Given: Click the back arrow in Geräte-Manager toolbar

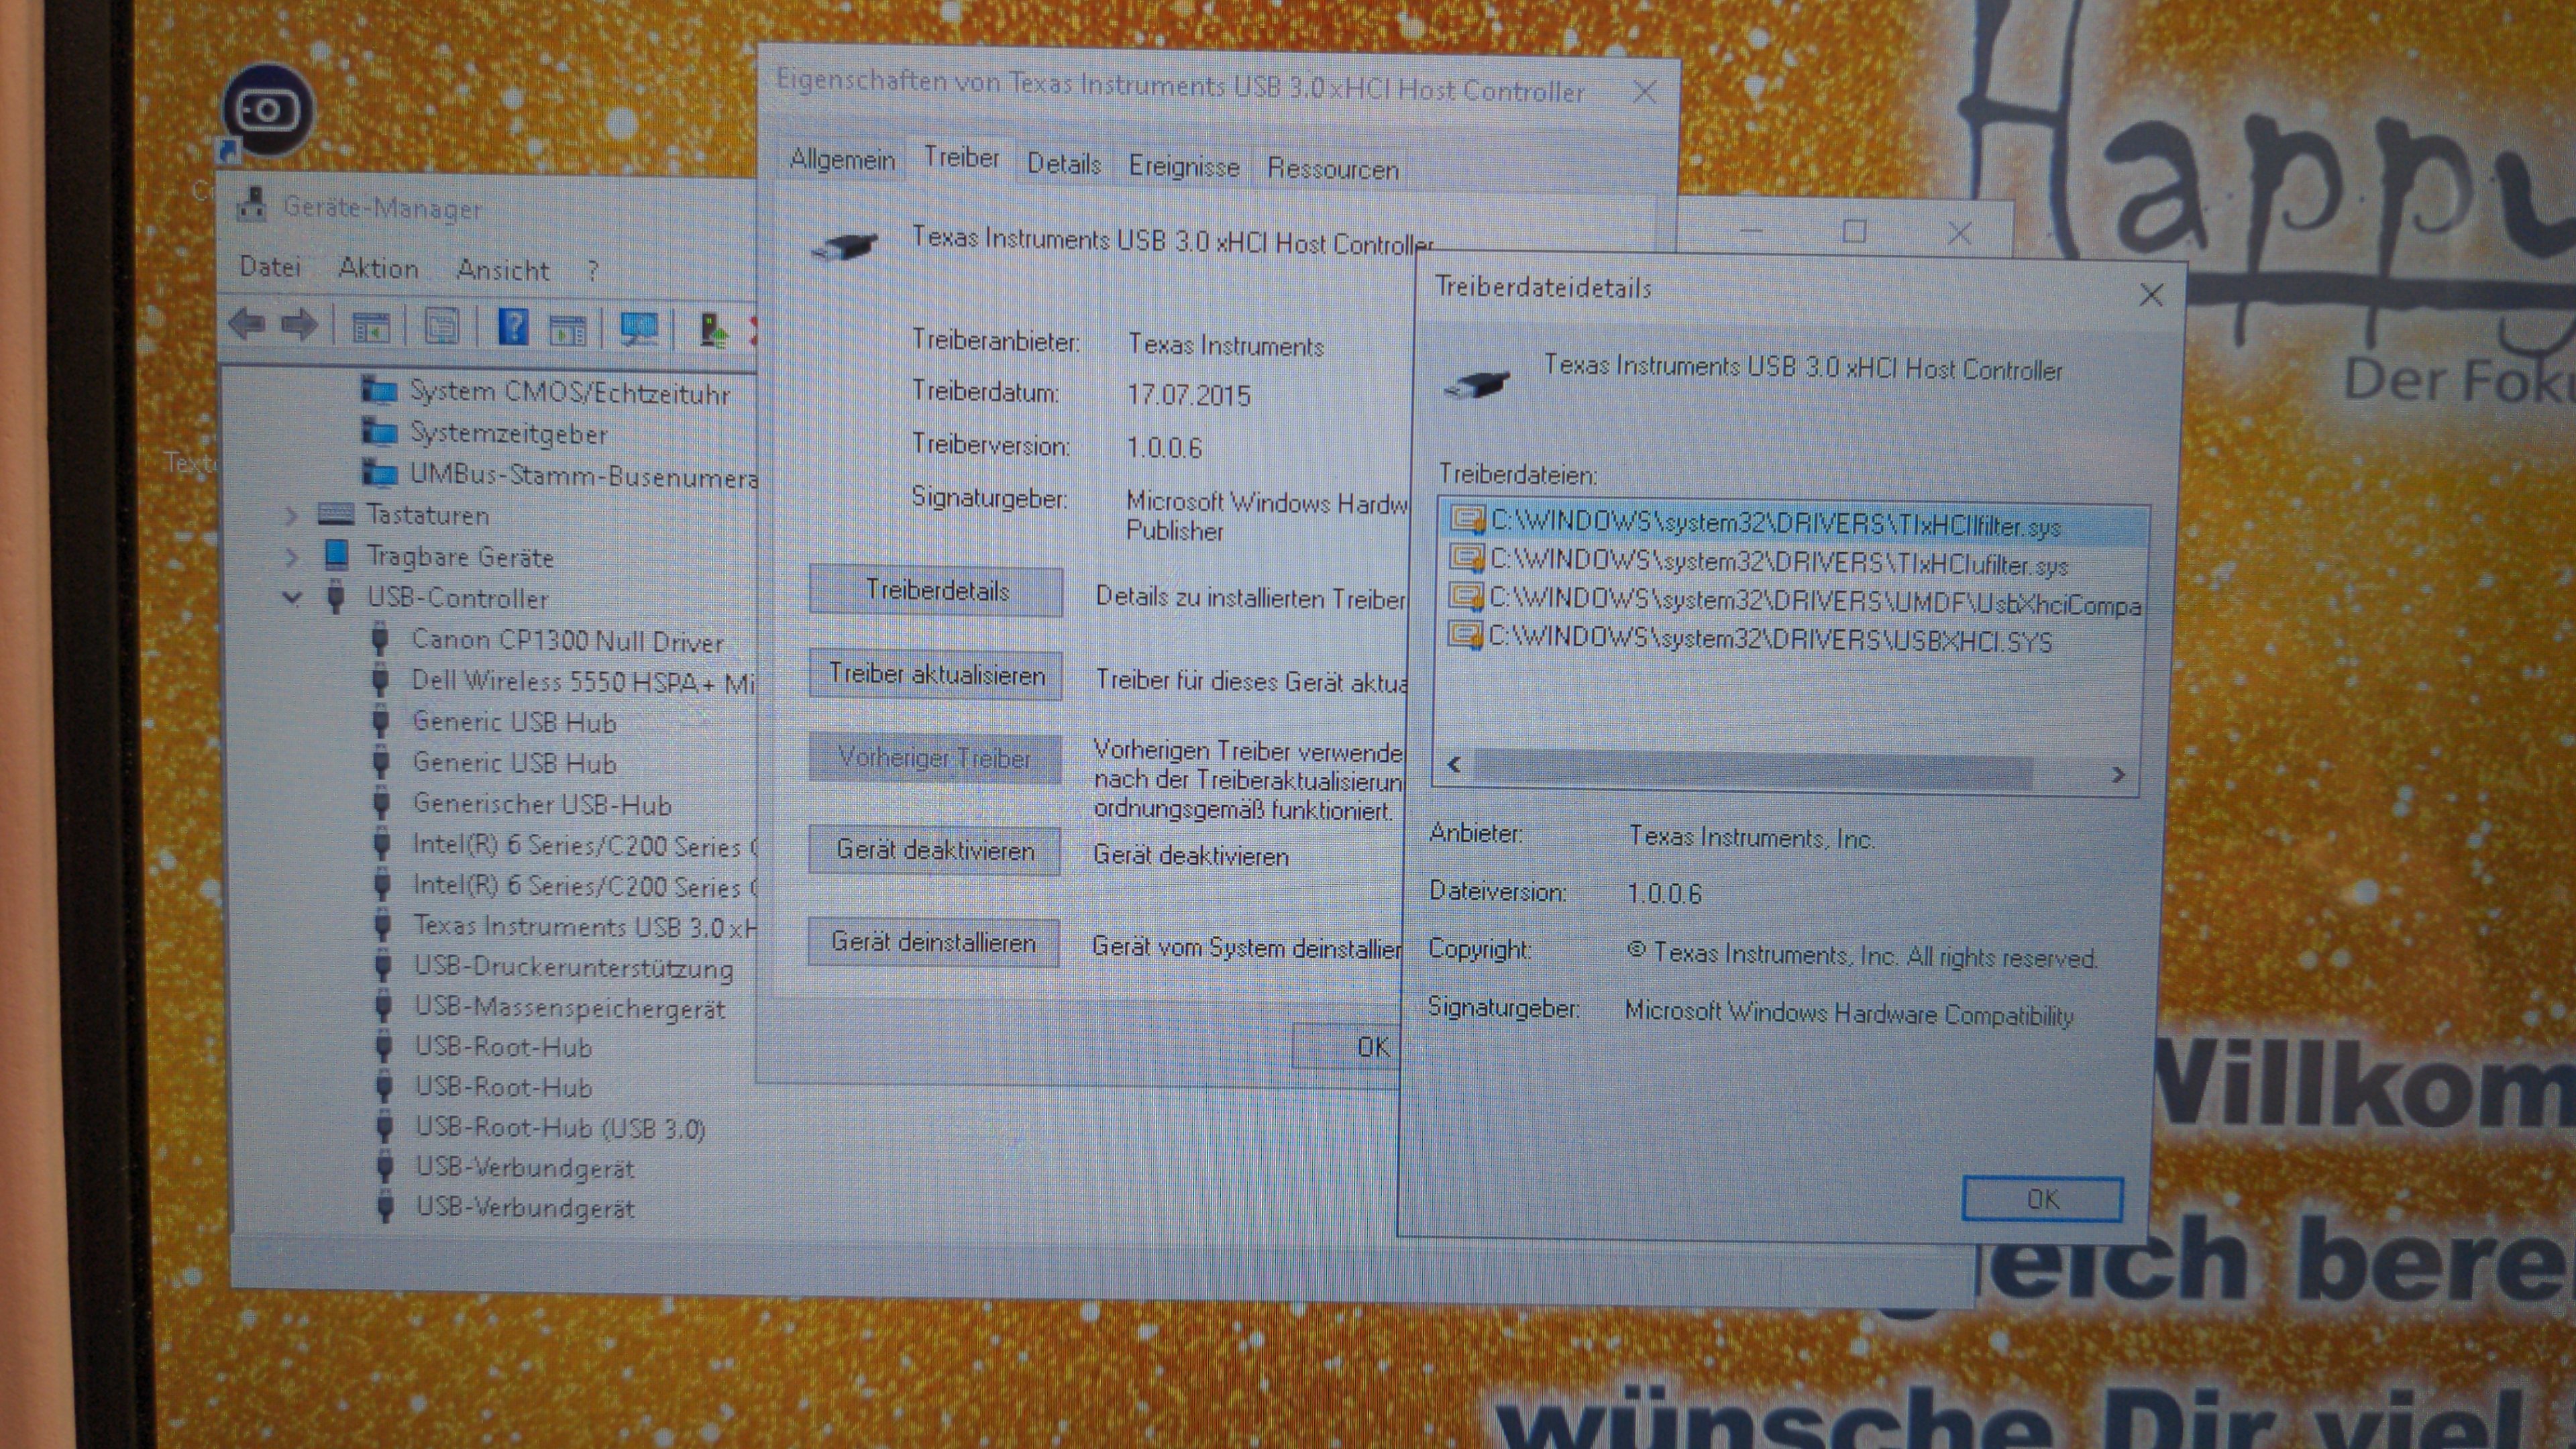Looking at the screenshot, I should [246, 325].
